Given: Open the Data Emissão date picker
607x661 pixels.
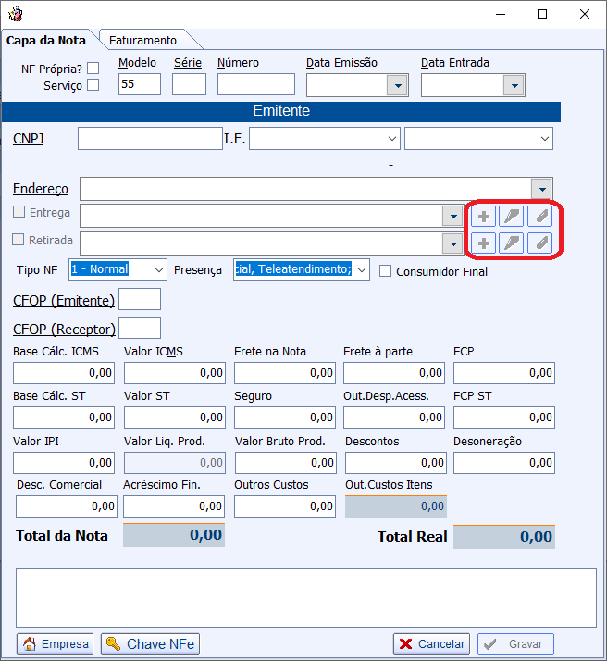Looking at the screenshot, I should [x=397, y=85].
